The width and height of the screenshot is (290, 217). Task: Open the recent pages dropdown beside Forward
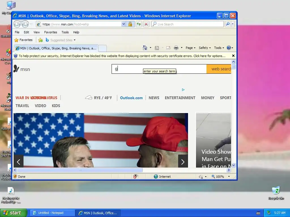pos(31,24)
